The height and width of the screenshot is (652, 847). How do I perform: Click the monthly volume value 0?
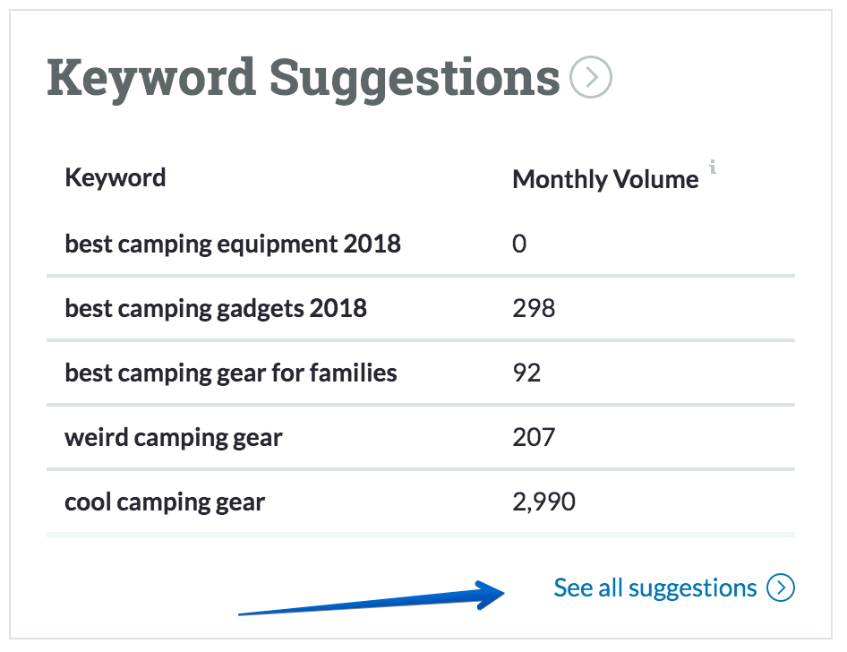click(519, 244)
